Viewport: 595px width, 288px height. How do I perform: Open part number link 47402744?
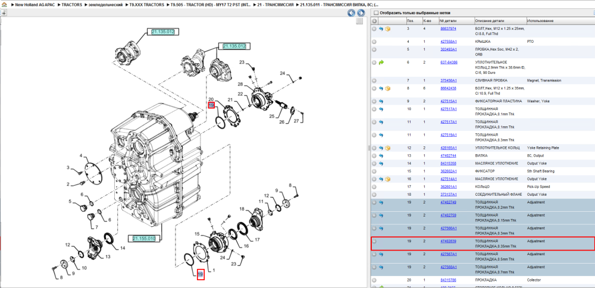[x=448, y=155]
